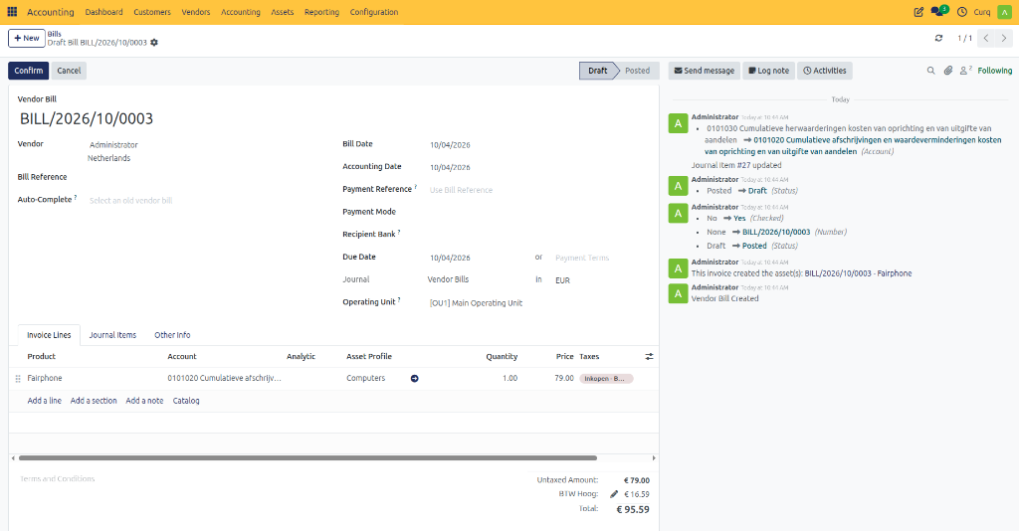Open the Accounting menu item
The image size is (1019, 531).
[241, 12]
